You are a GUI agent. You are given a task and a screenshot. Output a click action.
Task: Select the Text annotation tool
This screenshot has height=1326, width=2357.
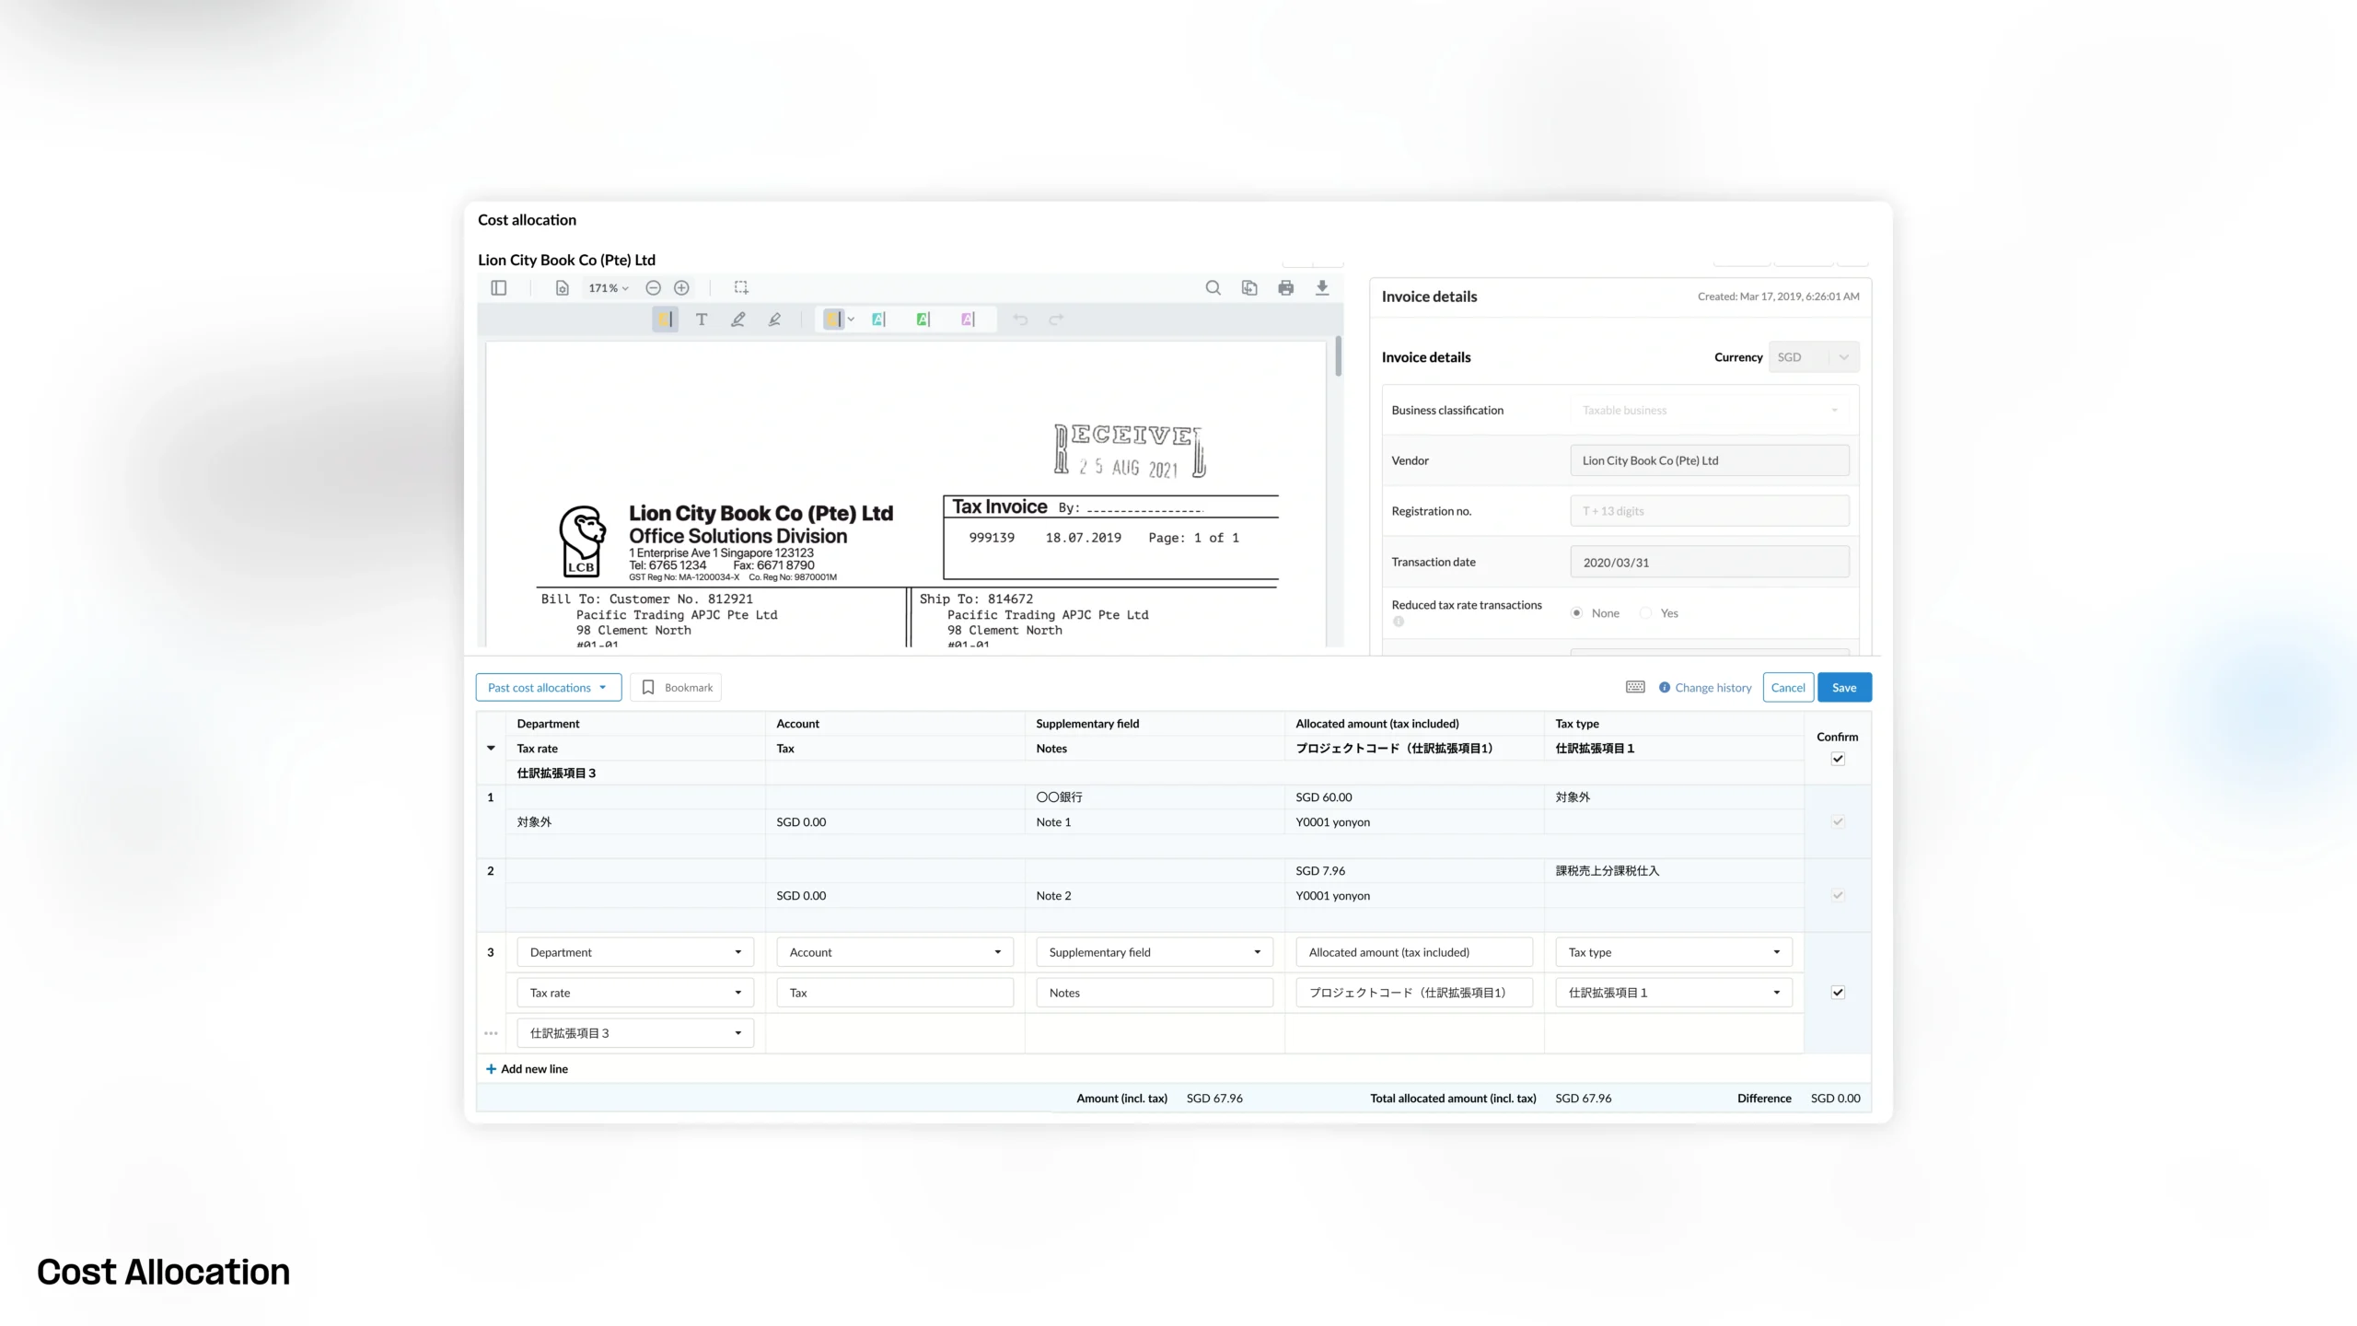tap(702, 320)
